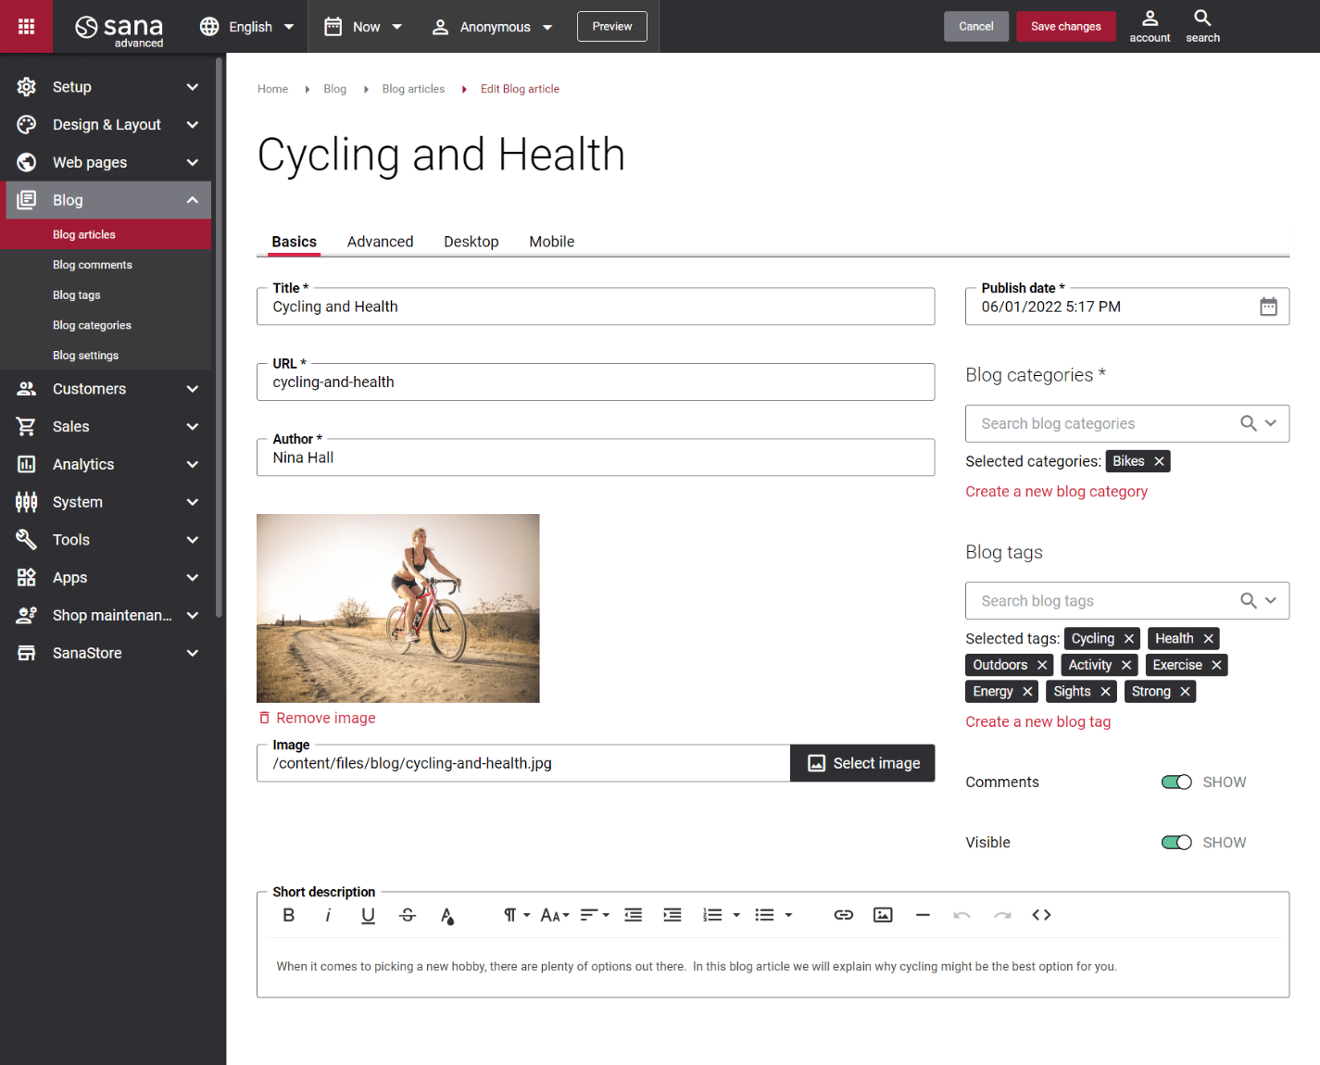Open the font color picker in the editor
The height and width of the screenshot is (1065, 1320).
[447, 915]
